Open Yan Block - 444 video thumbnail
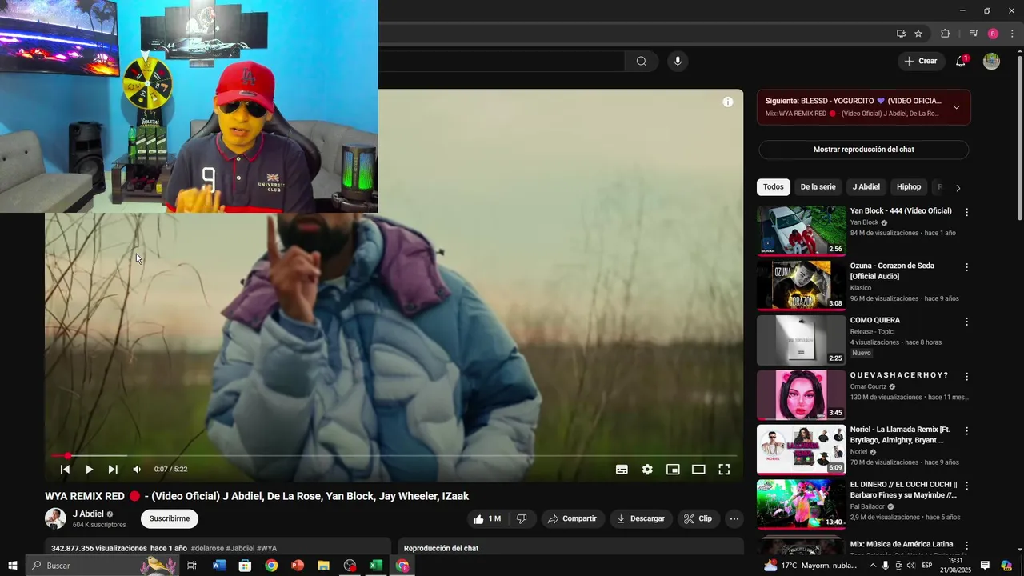Viewport: 1024px width, 576px height. (x=801, y=231)
